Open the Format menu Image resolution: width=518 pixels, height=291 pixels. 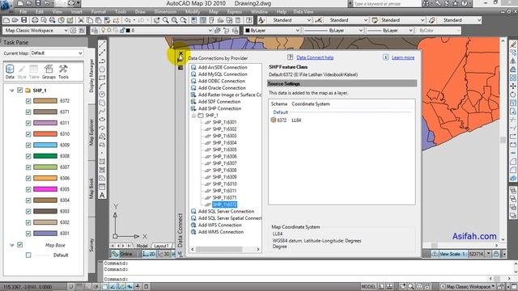tap(99, 11)
